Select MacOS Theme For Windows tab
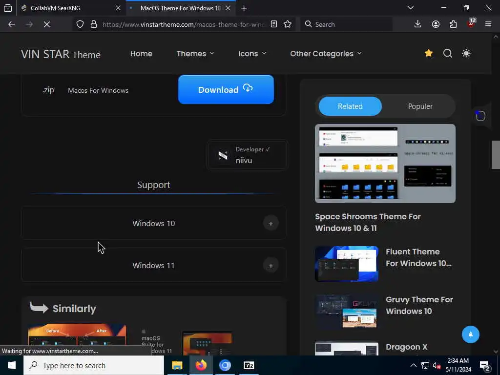 tap(181, 8)
